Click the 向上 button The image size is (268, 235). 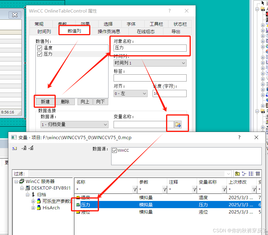pos(85,102)
